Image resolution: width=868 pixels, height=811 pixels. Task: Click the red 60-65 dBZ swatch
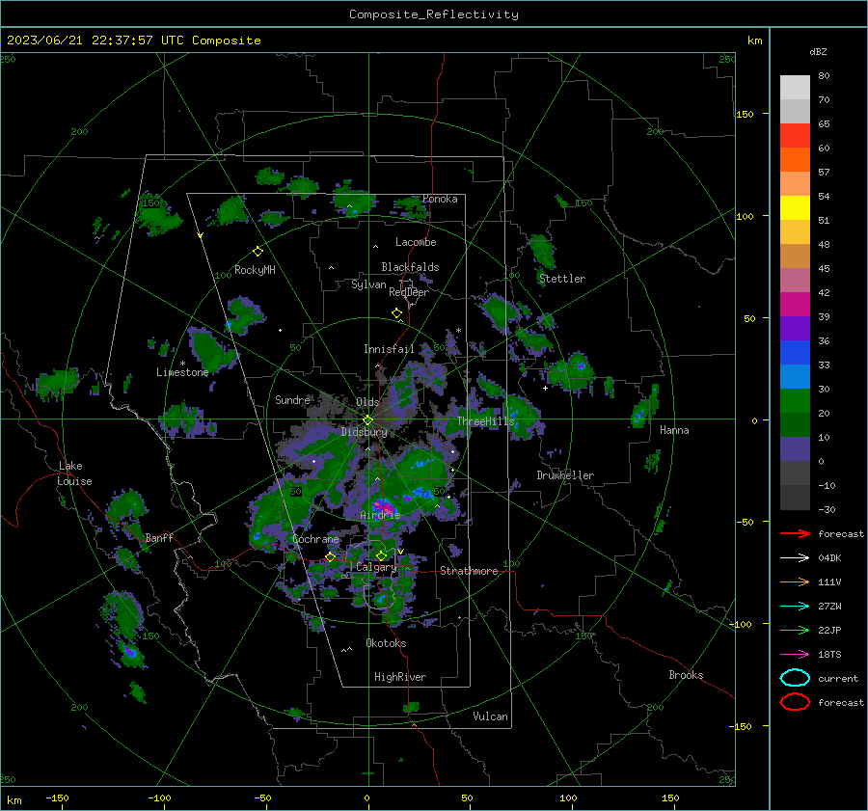point(795,136)
